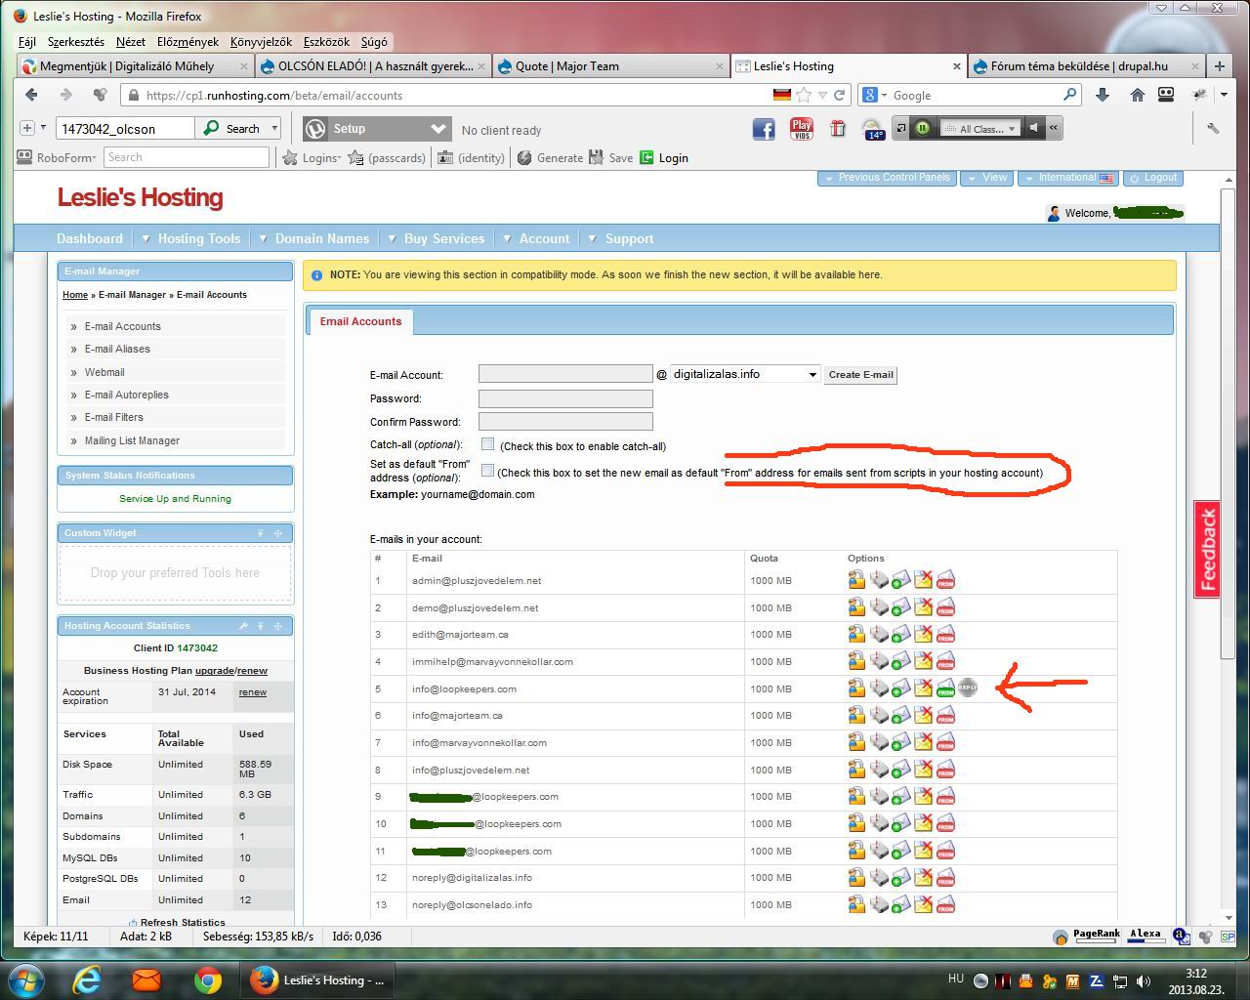Click the toolbar wrench options icon

[1213, 128]
